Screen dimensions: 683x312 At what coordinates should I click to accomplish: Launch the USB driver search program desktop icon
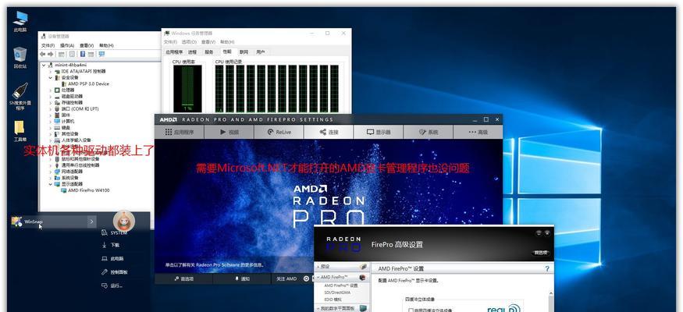pos(20,96)
